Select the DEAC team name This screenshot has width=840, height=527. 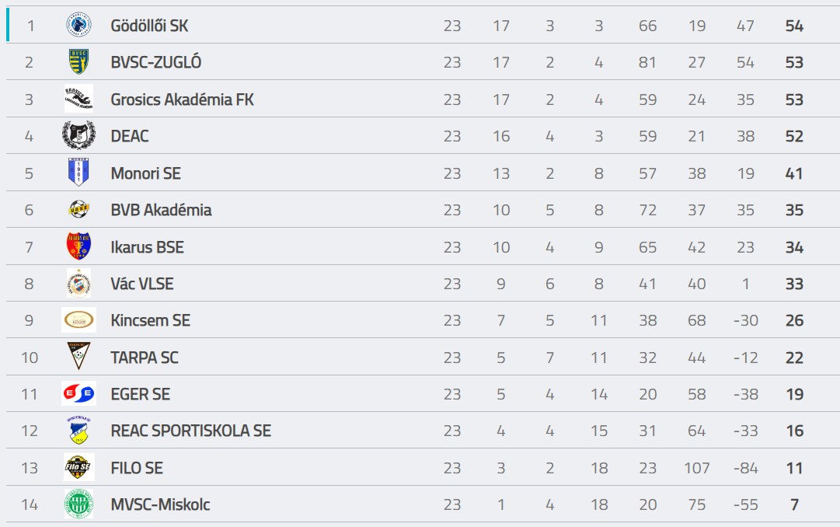(x=130, y=136)
